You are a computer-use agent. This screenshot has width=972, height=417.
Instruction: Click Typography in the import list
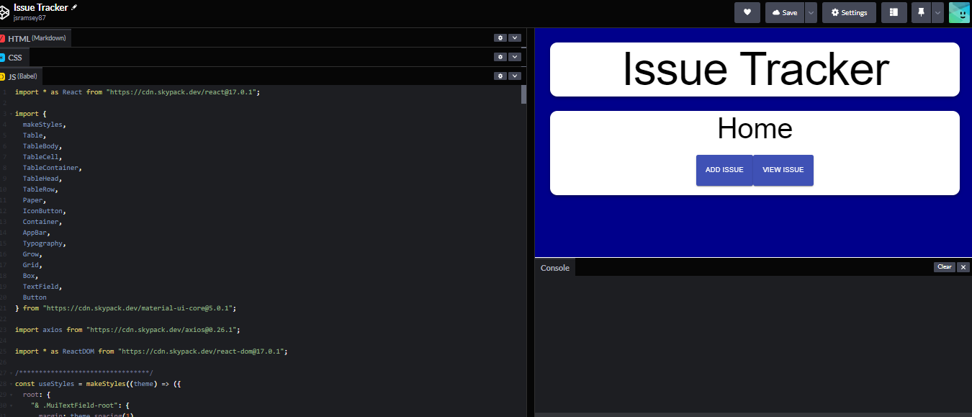[43, 243]
